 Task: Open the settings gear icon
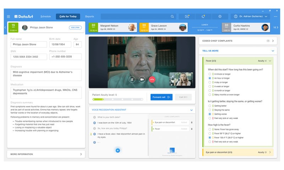(220, 16)
